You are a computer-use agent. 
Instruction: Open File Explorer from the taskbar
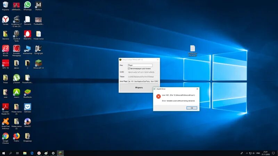[x=25, y=153]
